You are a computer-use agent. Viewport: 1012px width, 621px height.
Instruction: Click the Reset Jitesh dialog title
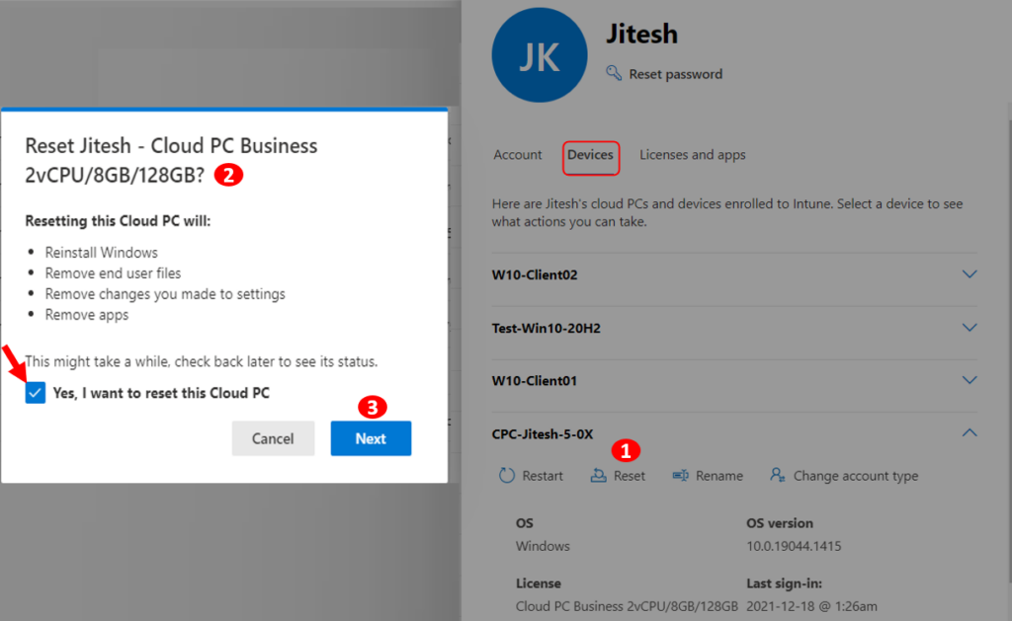(171, 160)
